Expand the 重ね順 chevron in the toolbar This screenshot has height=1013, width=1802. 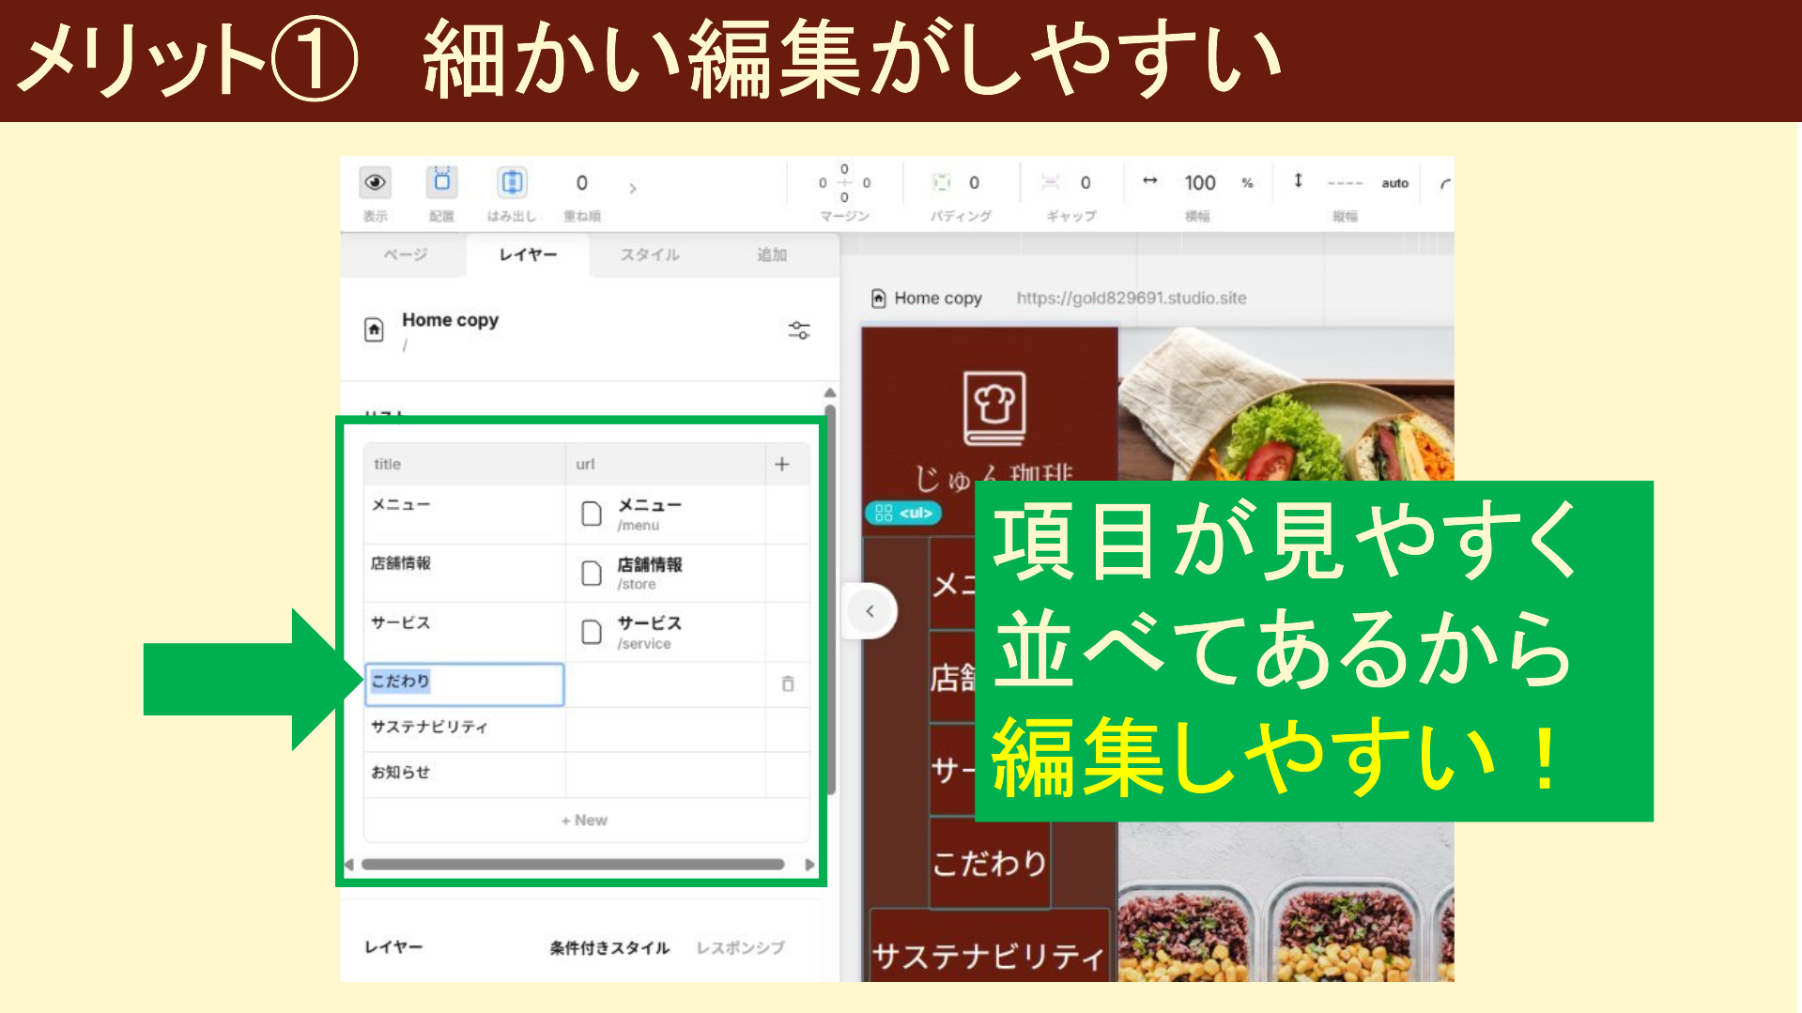tap(633, 187)
